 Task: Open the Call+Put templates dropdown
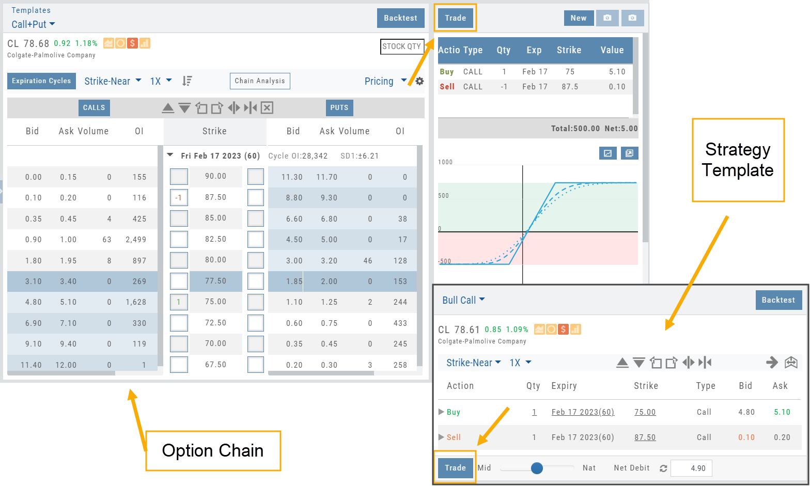coord(33,24)
